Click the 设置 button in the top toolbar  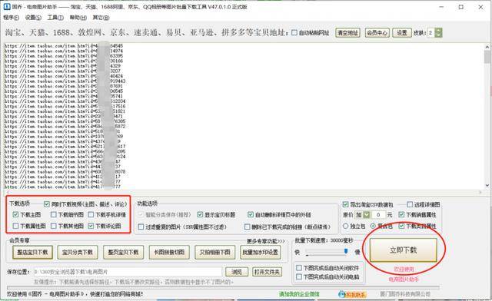(402, 32)
